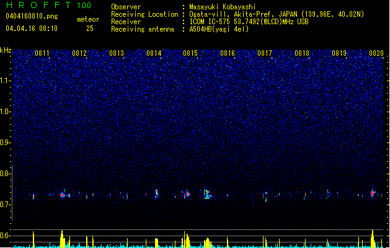This screenshot has height=248, width=390.
Task: Click the 0818 time marker
Action: click(x=302, y=53)
